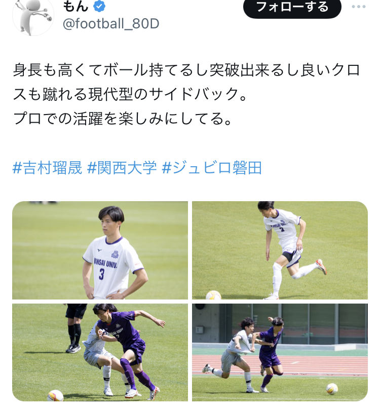380x411 pixels.
Task: Open the @football_80D handle
Action: click(x=111, y=24)
